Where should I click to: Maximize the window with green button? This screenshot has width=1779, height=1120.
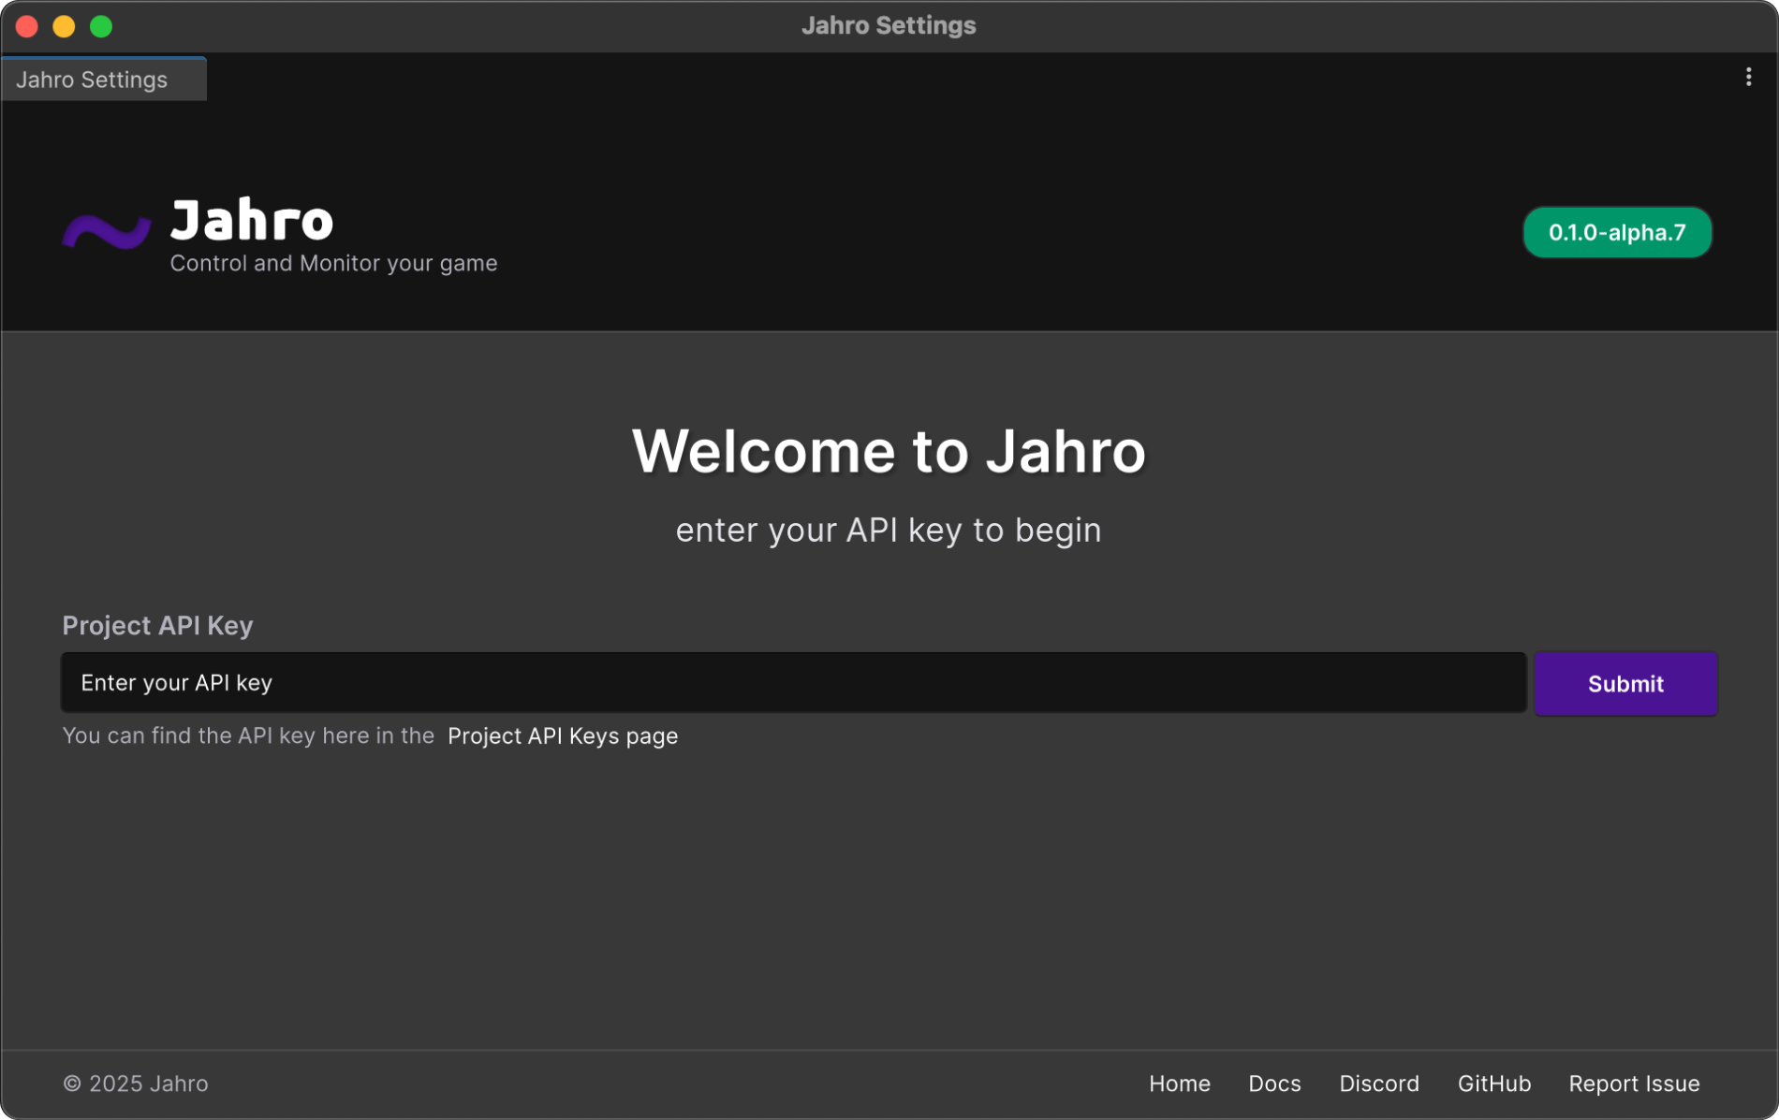(x=101, y=26)
